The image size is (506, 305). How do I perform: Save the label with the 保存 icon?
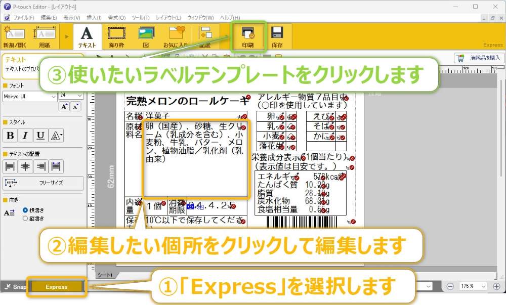click(x=278, y=35)
